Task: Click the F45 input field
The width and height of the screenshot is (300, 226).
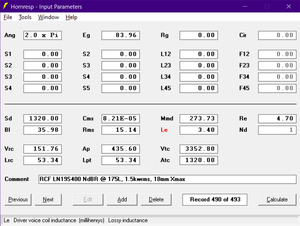Action: 277,88
